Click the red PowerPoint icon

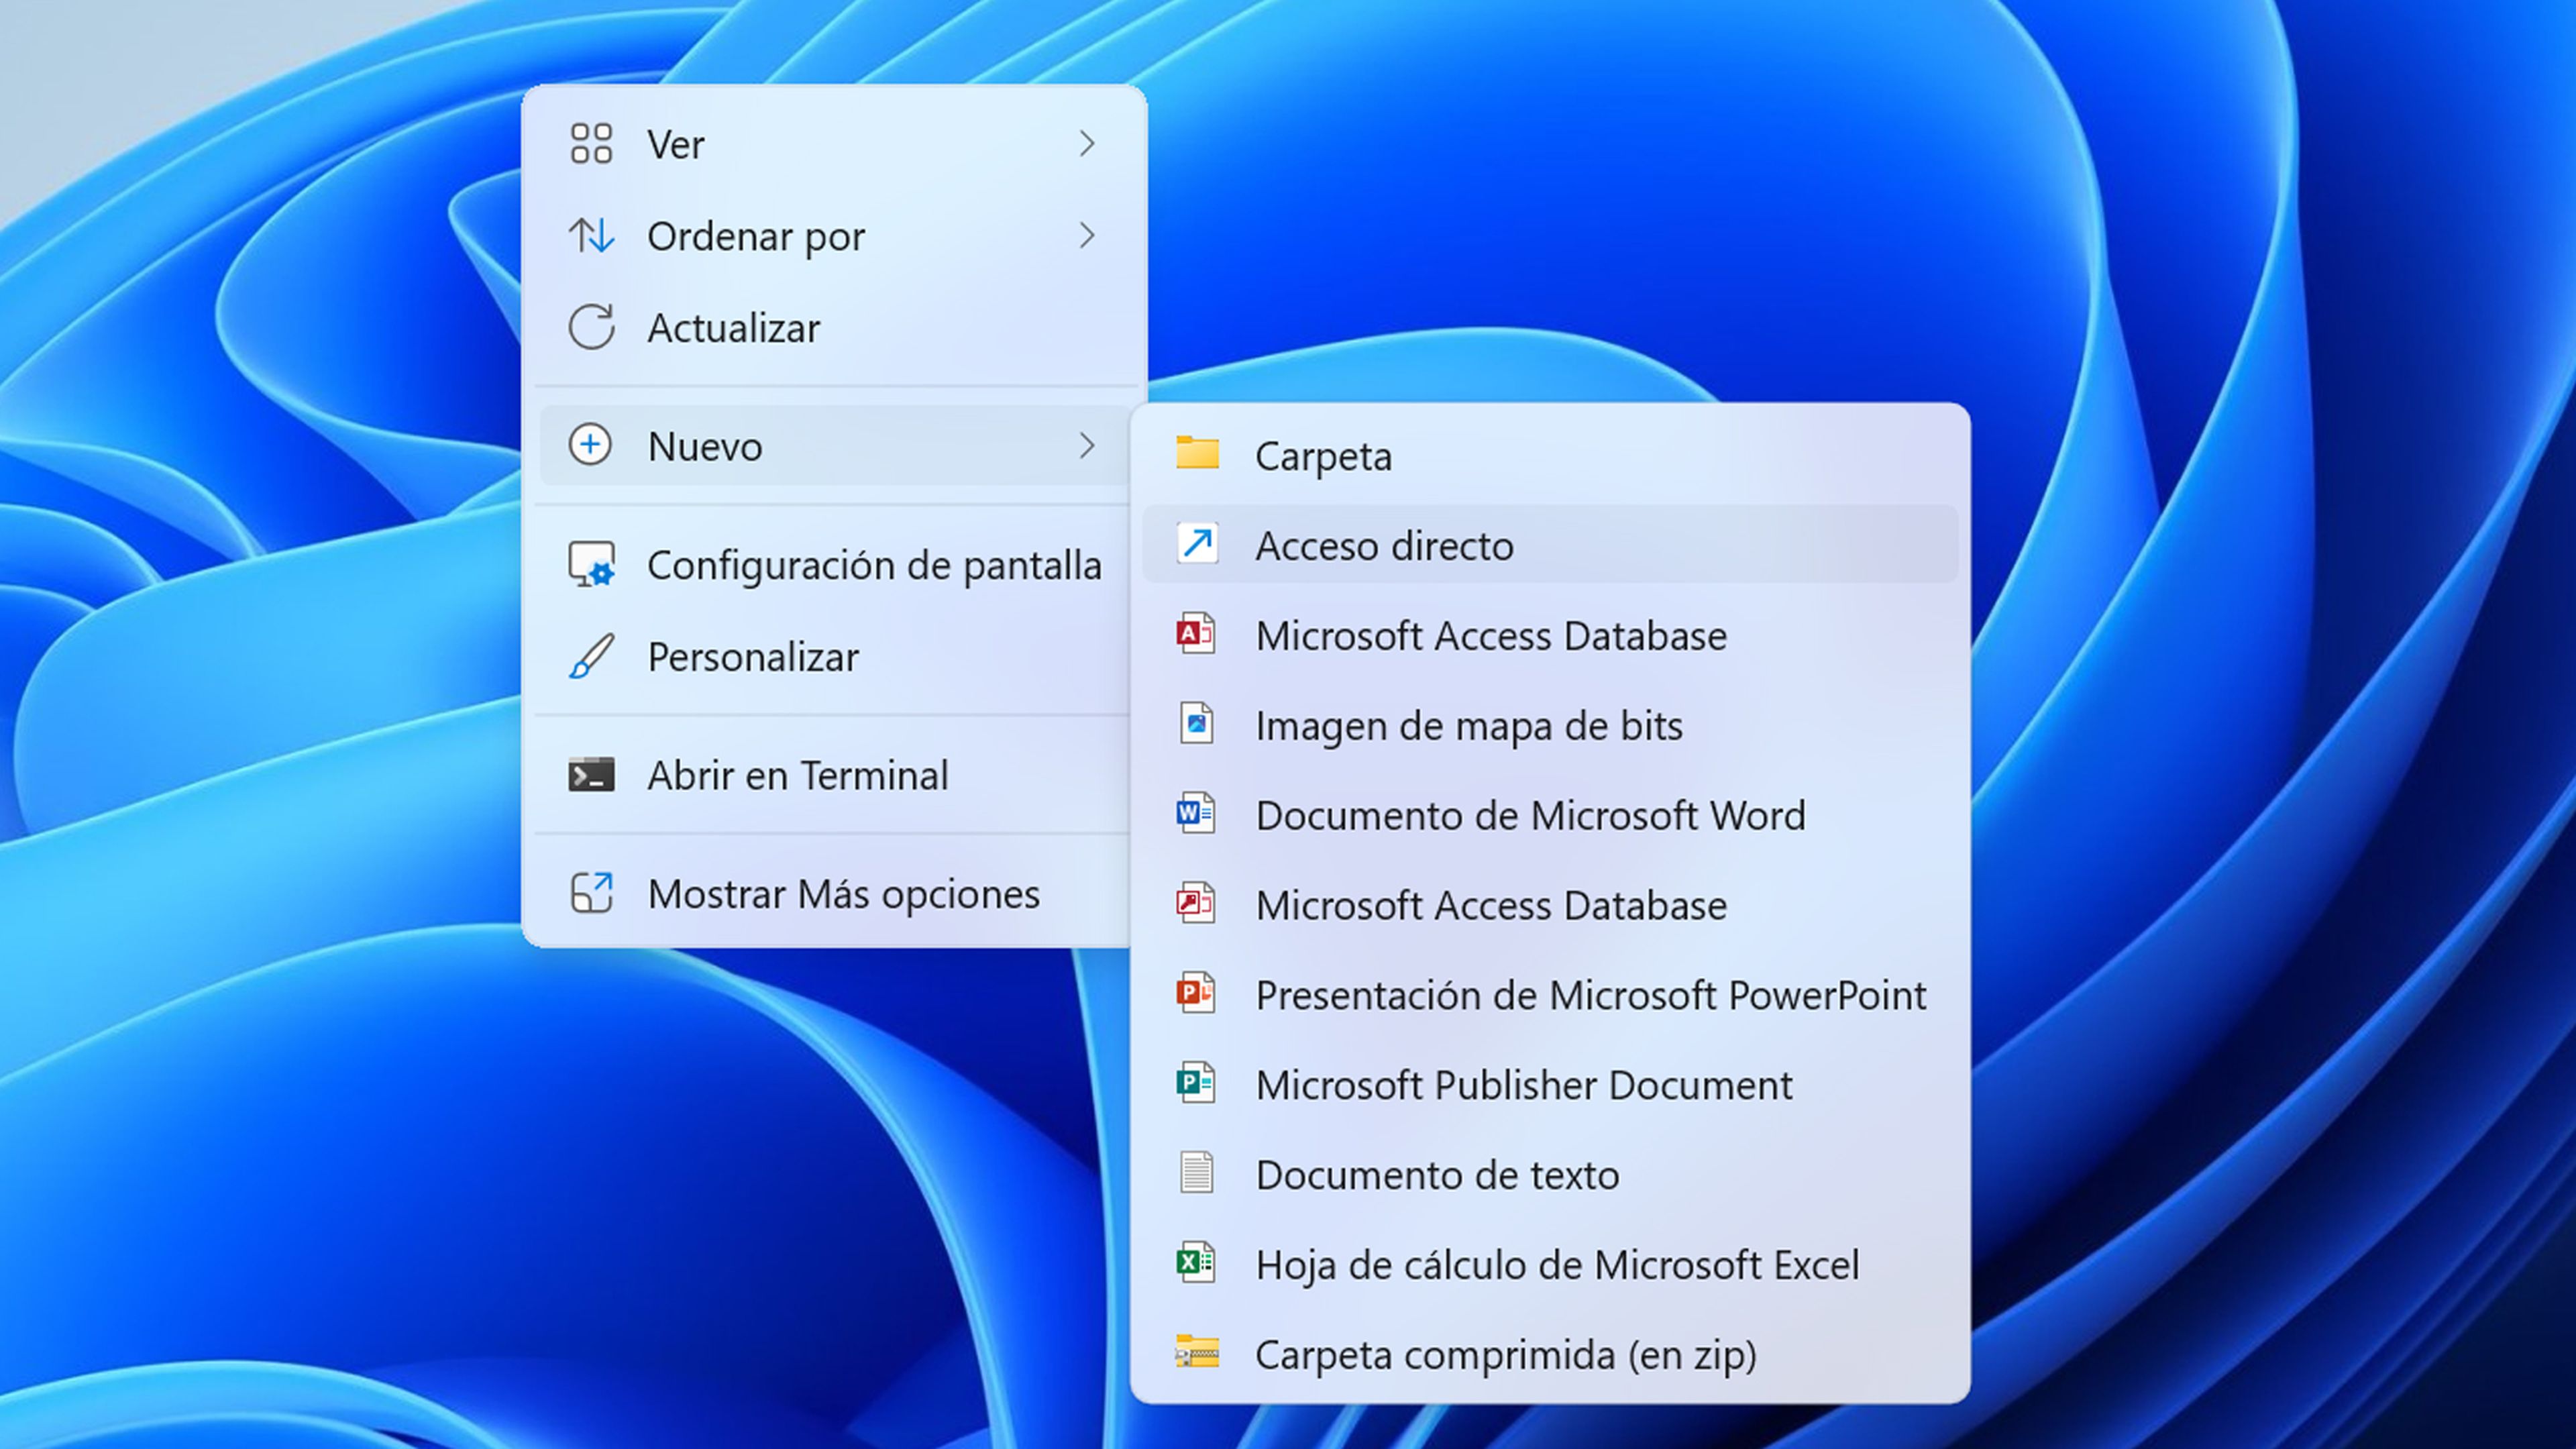pos(1196,994)
